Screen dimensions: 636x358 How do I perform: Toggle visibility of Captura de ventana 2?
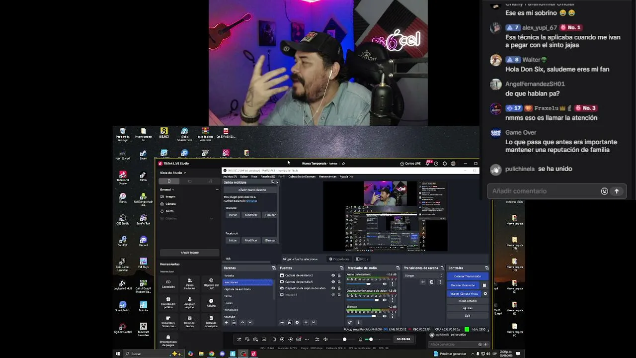coord(333,275)
